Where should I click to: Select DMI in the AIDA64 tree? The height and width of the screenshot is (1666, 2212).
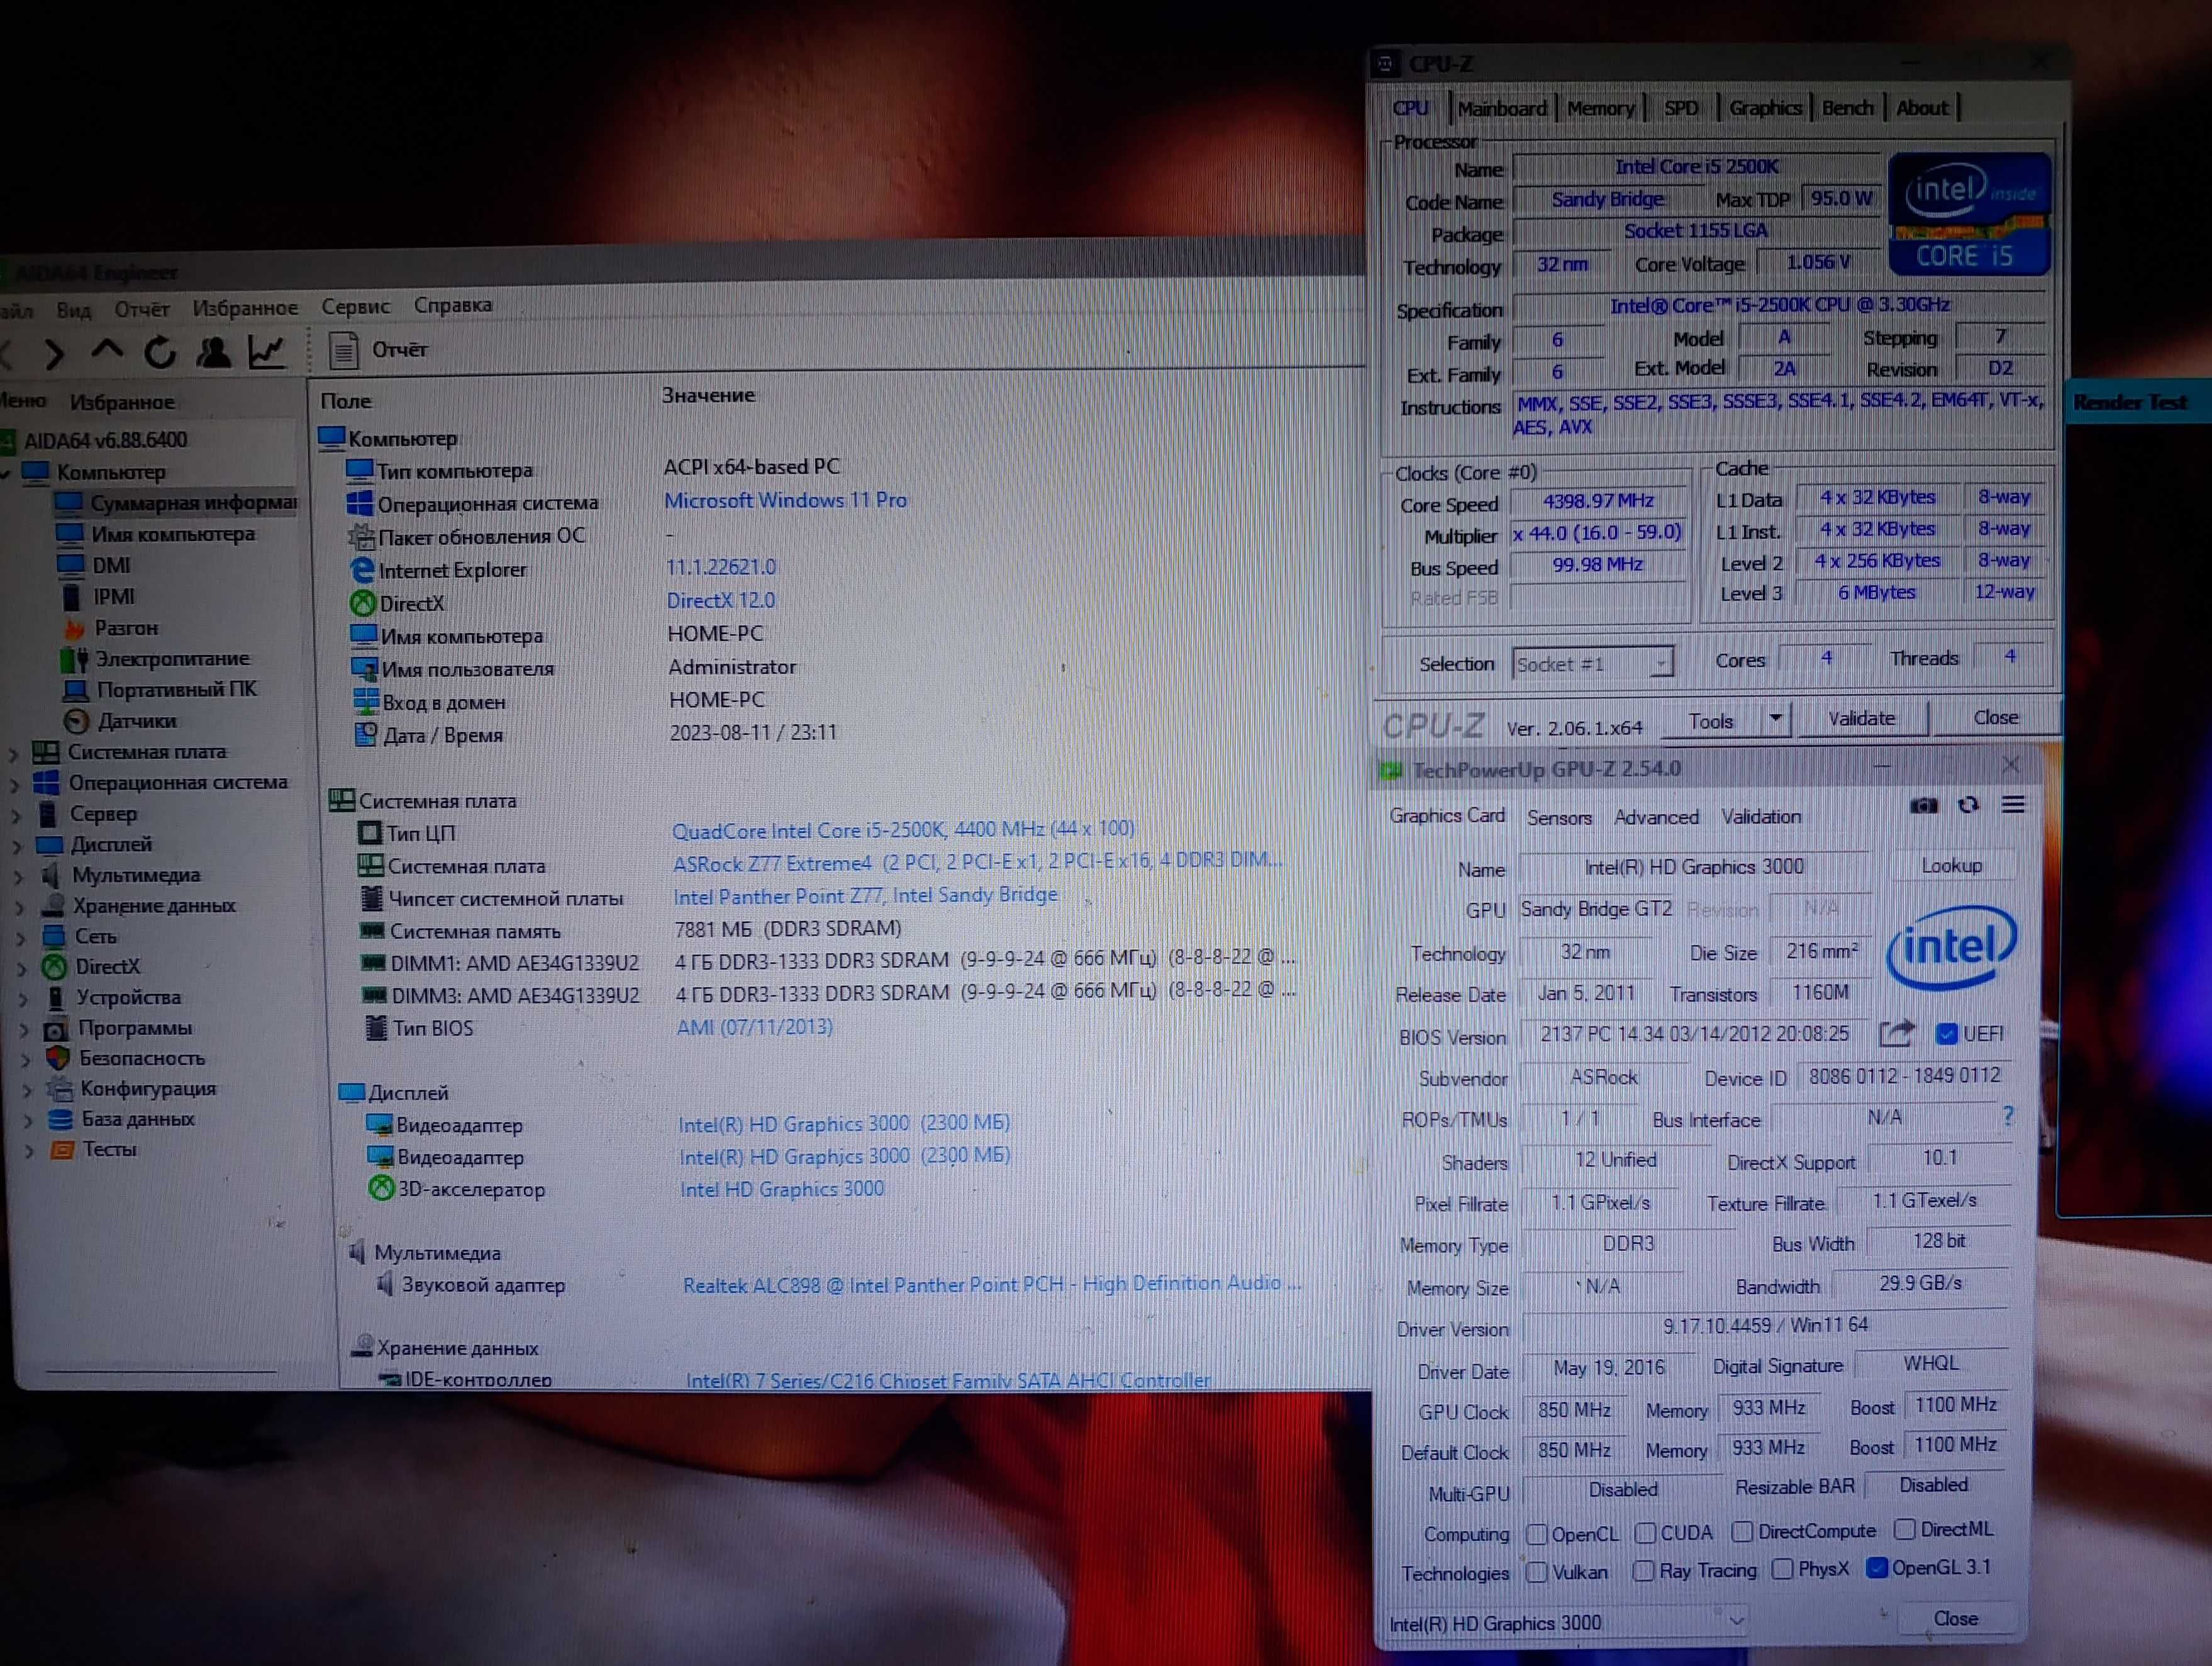[111, 566]
